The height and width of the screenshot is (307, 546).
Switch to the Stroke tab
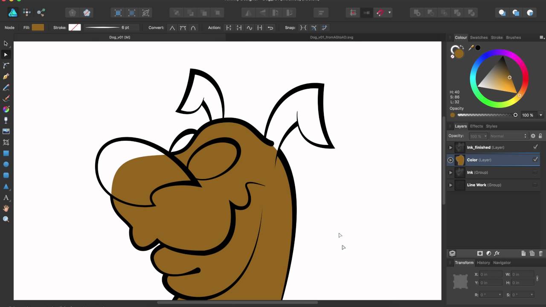(497, 38)
